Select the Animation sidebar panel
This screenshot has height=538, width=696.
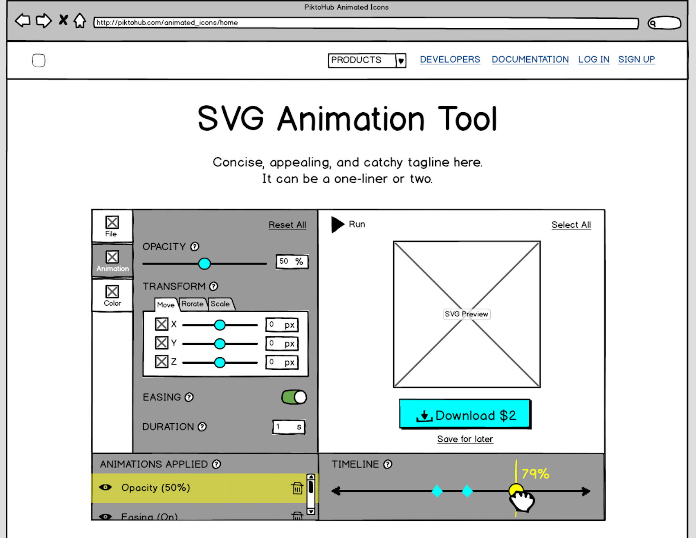(x=112, y=261)
